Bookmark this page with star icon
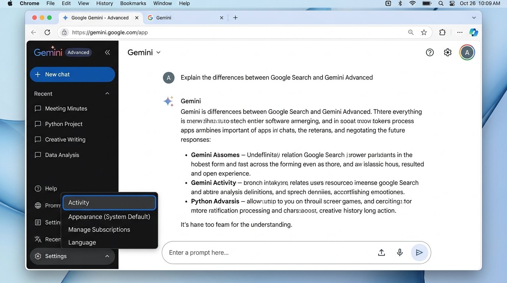 click(x=424, y=32)
